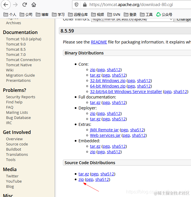The width and height of the screenshot is (191, 197).
Task: Open the 视频 bookmarks folder
Action: tap(98, 15)
